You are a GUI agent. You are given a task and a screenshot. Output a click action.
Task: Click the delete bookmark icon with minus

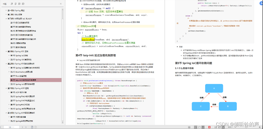pos(23,4)
